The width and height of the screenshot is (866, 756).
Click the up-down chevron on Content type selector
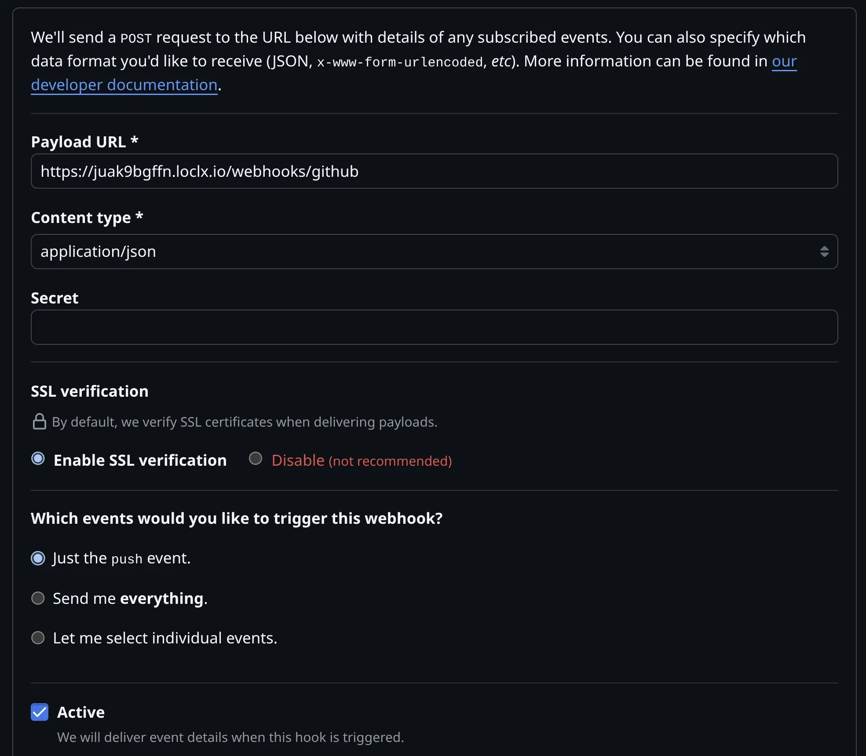[x=825, y=251]
